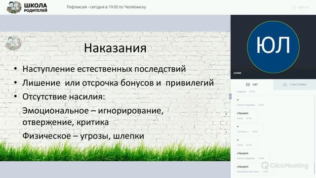Click the timer clock icon in the header
The width and height of the screenshot is (316, 178).
click(294, 7)
